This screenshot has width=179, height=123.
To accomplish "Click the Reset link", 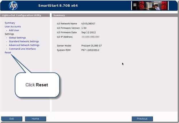I will point(8,52).
